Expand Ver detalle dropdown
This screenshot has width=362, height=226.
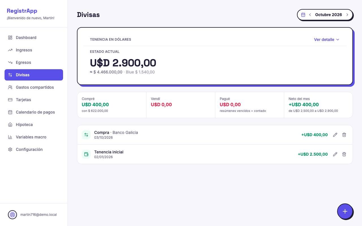[327, 40]
